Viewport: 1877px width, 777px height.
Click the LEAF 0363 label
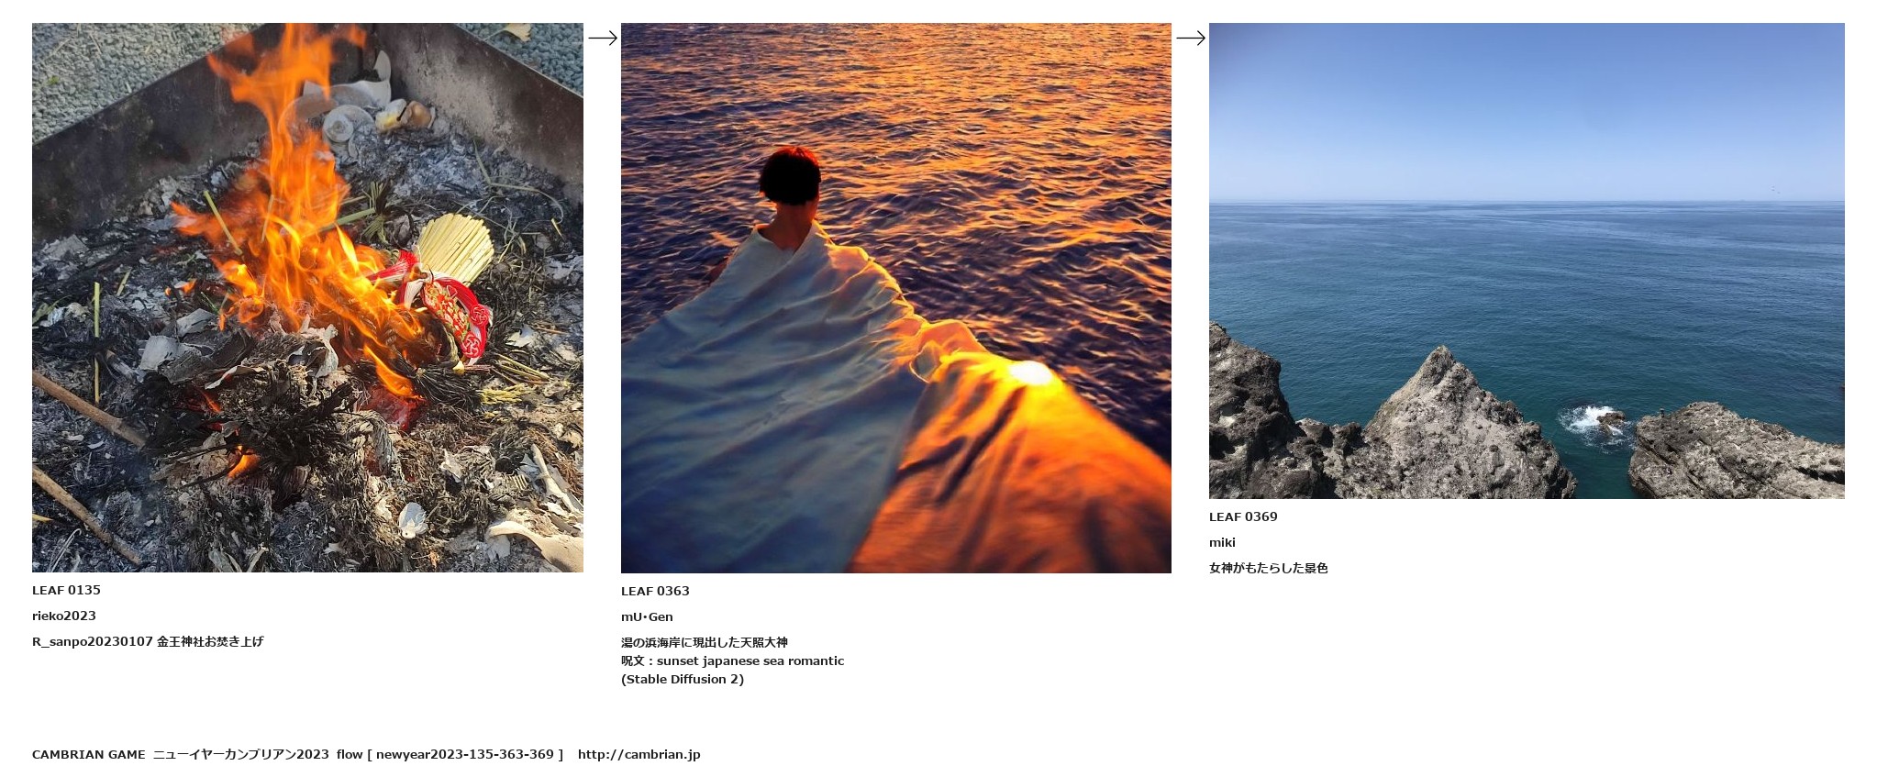pos(655,591)
